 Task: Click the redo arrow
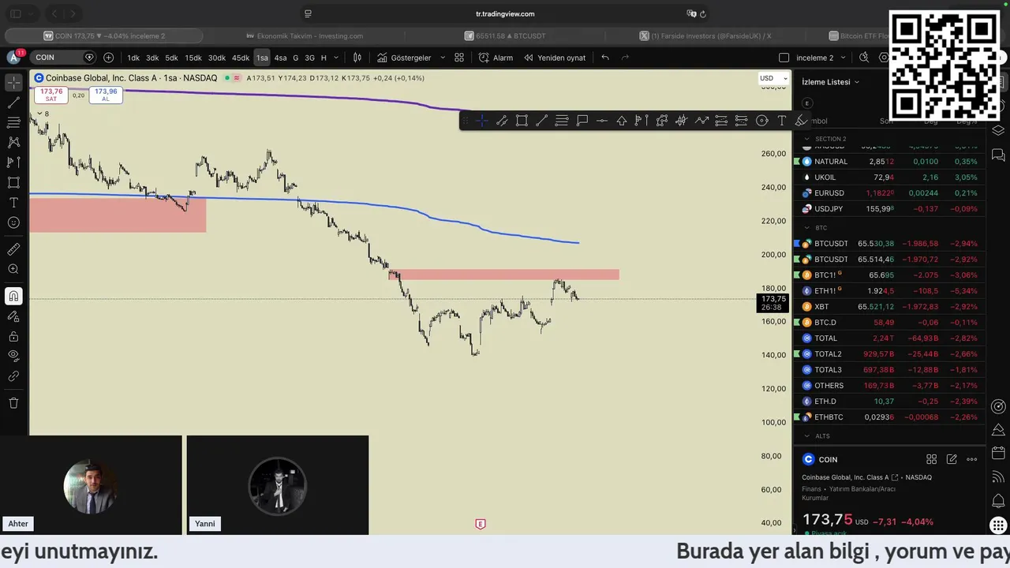[x=625, y=58]
